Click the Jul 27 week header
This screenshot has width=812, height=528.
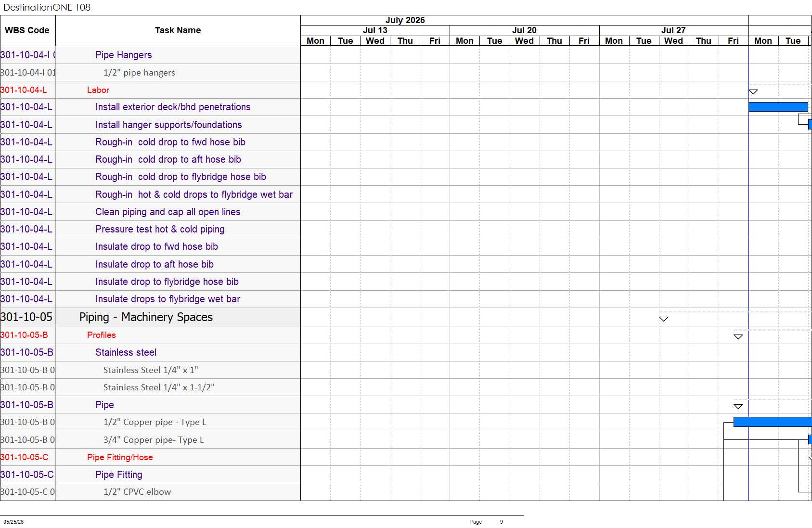pos(673,30)
